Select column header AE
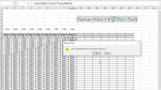Screen dimensions: 161x90 113,8
